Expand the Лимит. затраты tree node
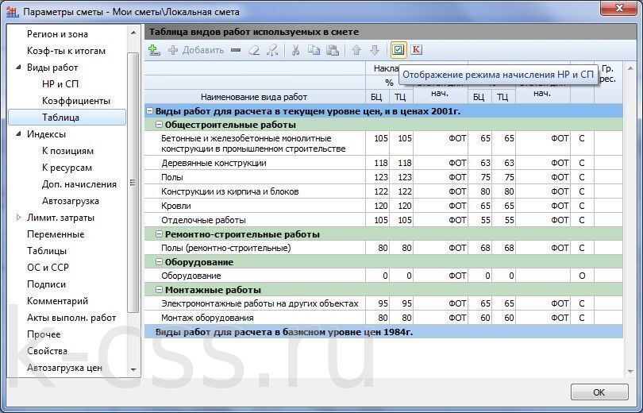643x413 pixels. (18, 218)
